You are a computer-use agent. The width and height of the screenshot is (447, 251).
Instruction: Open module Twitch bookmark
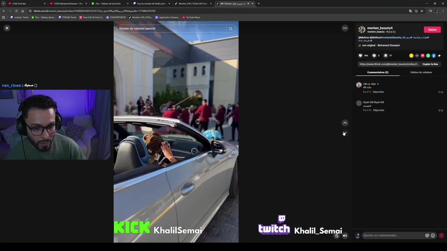tap(20, 17)
